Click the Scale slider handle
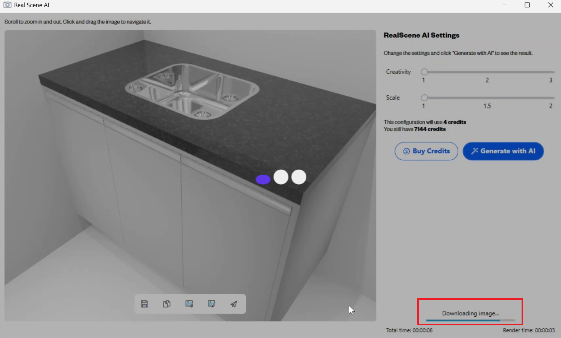Image resolution: width=561 pixels, height=338 pixels. click(x=424, y=98)
